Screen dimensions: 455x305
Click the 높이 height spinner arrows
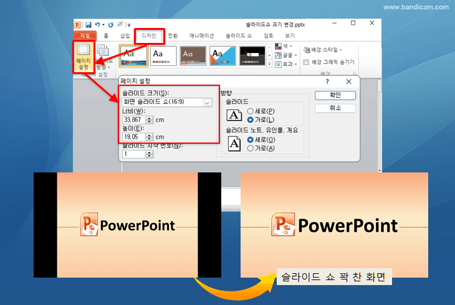point(149,137)
